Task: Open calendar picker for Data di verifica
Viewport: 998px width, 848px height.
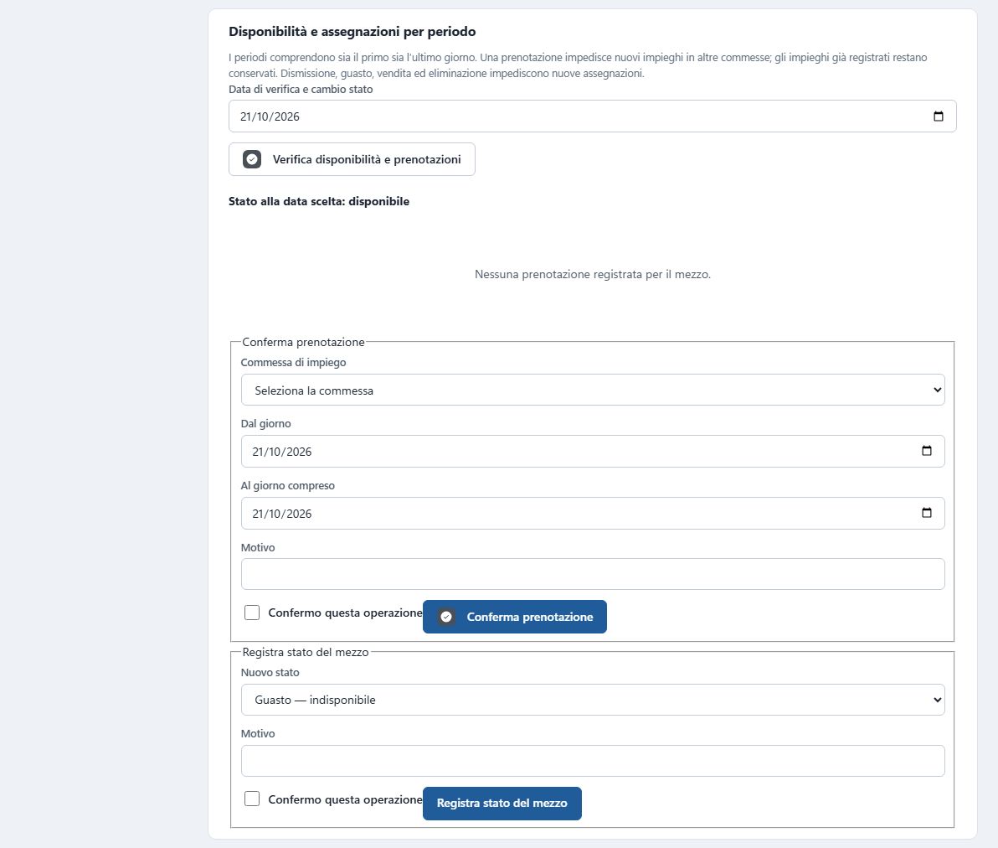Action: coord(938,116)
